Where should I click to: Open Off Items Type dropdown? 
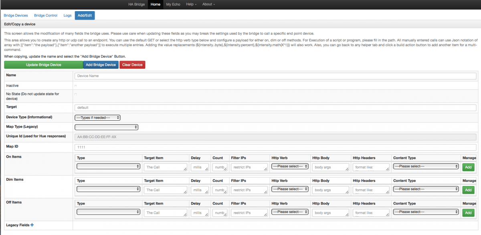[108, 212]
